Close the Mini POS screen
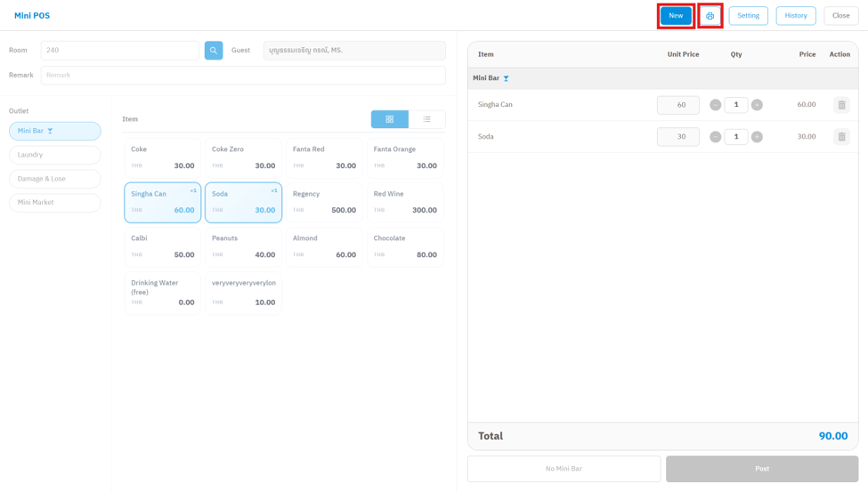 point(841,15)
